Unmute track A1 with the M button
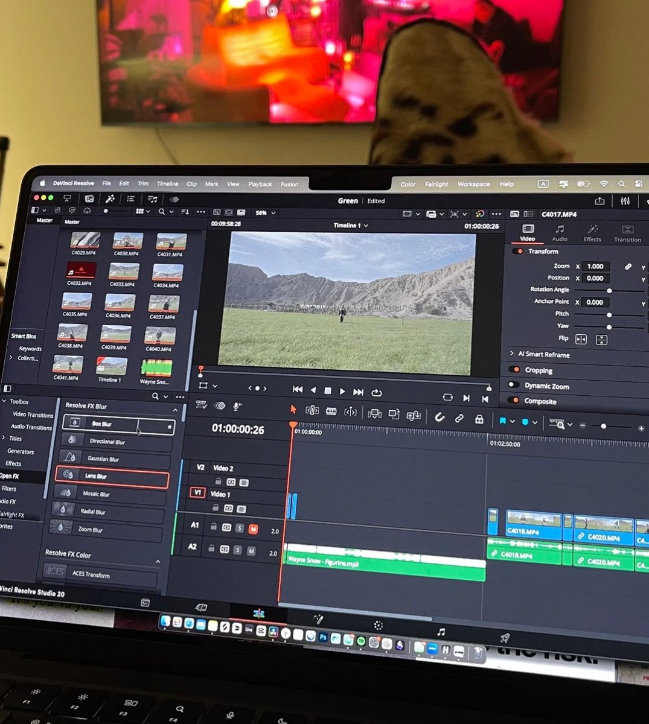 [253, 529]
